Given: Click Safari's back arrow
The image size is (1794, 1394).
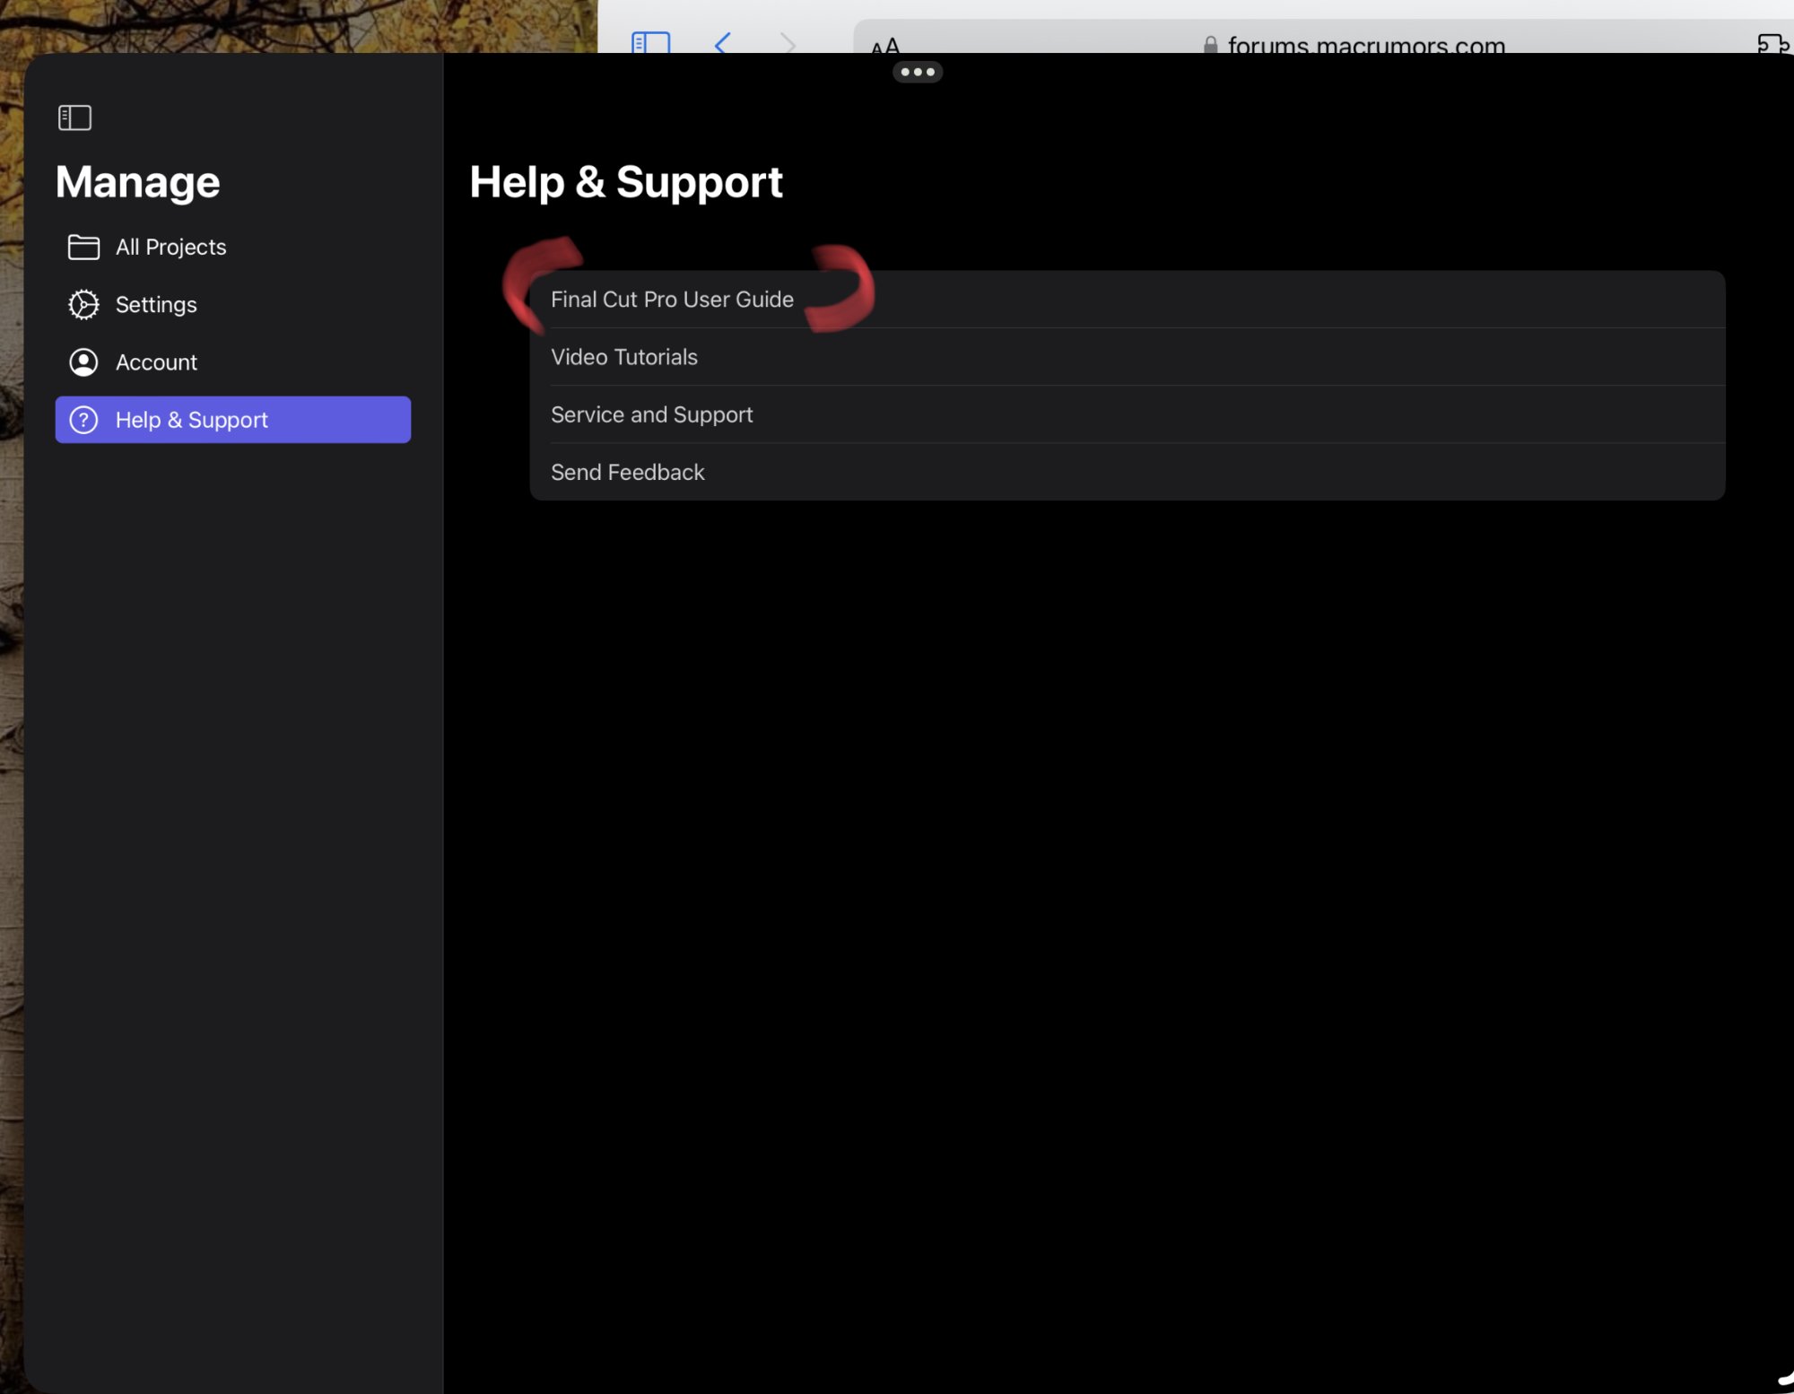Looking at the screenshot, I should pos(723,42).
